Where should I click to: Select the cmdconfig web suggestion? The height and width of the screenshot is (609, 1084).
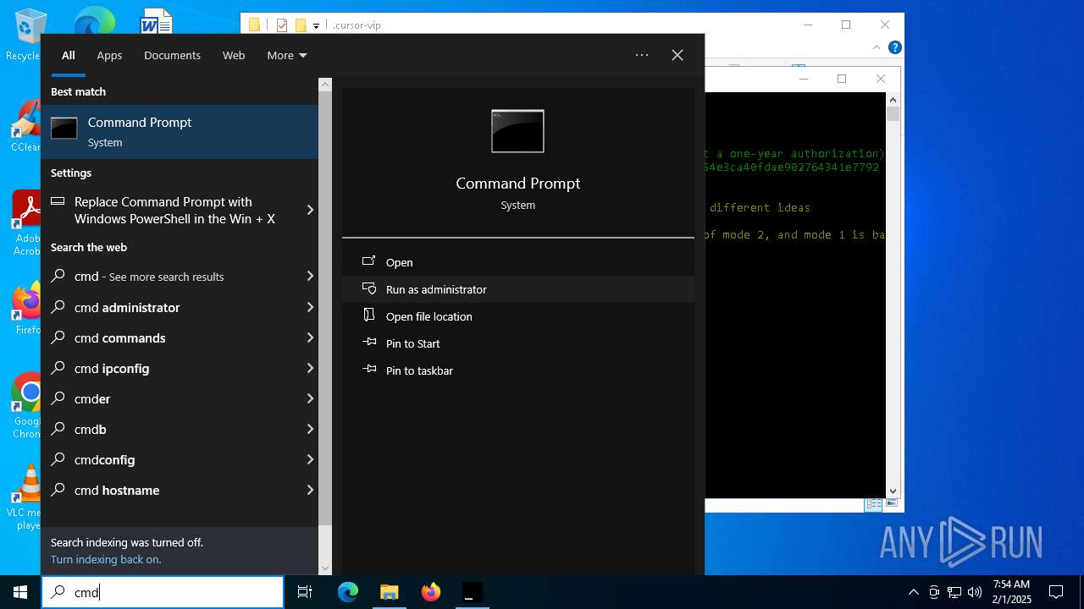171,459
